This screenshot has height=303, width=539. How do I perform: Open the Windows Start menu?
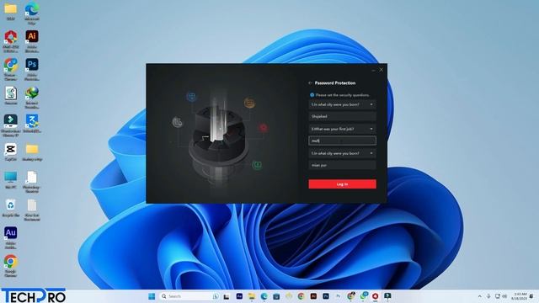(x=152, y=296)
